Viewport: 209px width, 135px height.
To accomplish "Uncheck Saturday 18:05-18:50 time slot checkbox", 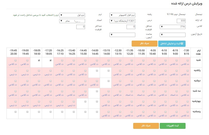I will pyautogui.click(x=39, y=60).
